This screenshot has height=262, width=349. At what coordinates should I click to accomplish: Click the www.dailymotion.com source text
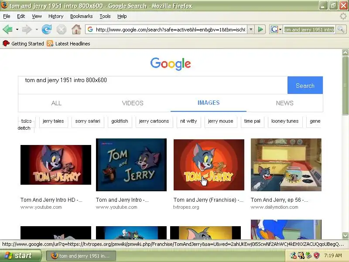coord(274,207)
